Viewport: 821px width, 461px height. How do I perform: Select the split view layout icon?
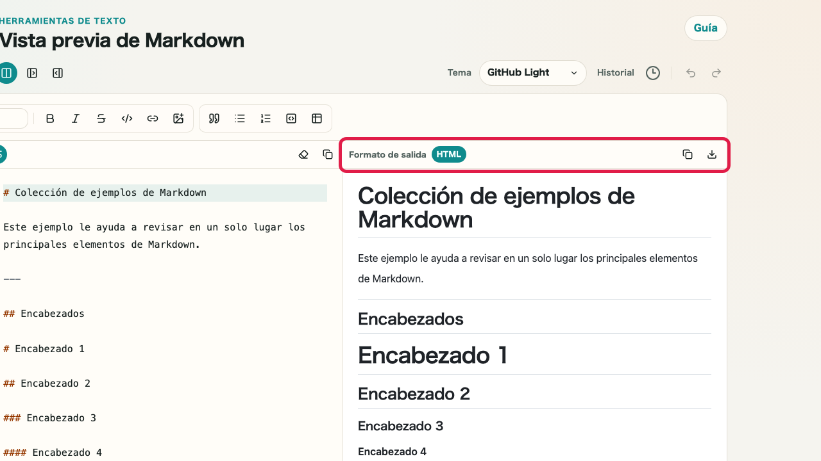(x=7, y=73)
